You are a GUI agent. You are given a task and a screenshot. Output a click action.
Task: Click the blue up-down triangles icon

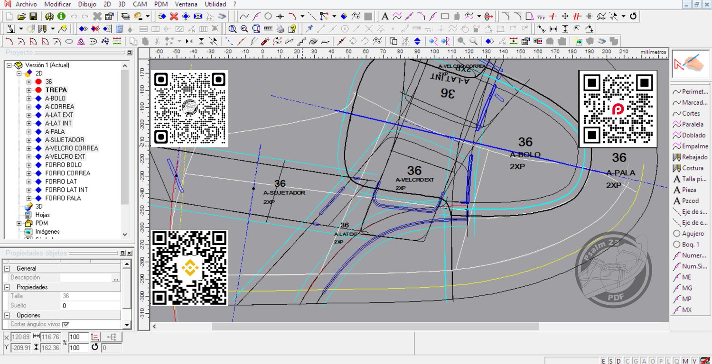417,41
